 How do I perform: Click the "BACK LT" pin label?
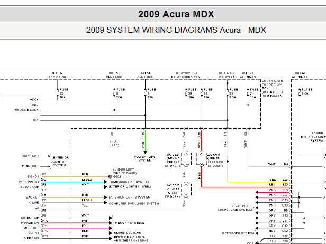tap(32, 197)
